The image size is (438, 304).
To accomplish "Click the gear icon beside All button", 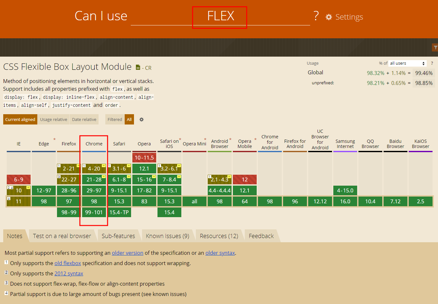I will 141,119.
